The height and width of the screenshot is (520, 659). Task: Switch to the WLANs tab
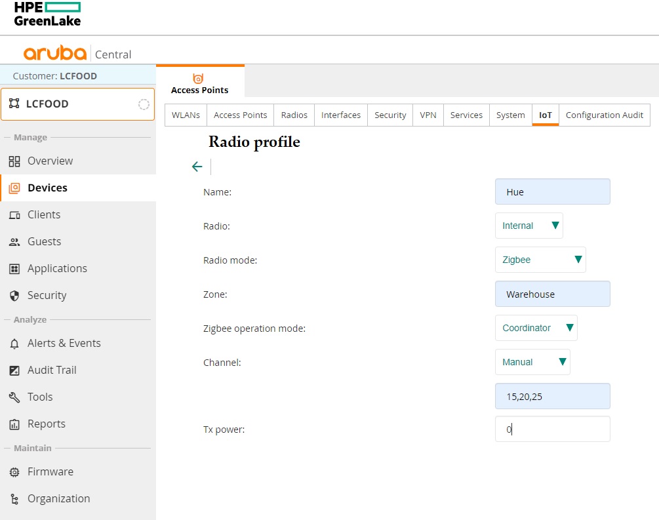coord(186,115)
